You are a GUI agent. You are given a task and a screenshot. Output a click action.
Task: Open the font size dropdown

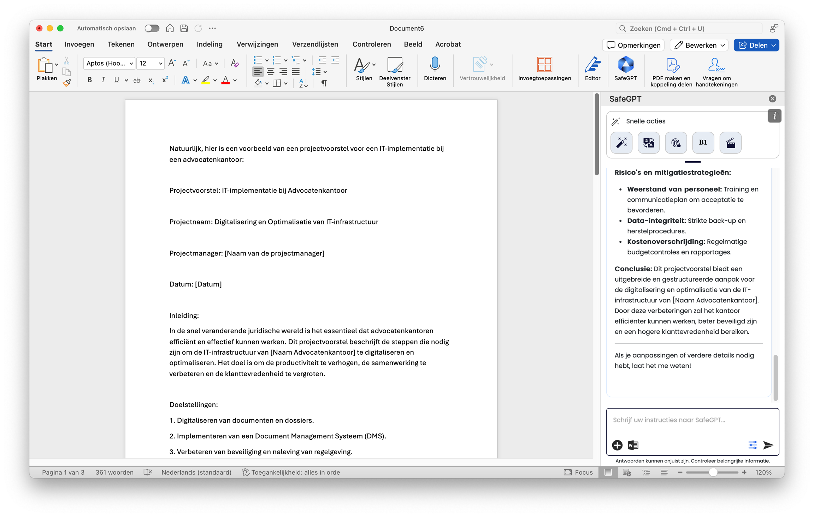(x=160, y=64)
